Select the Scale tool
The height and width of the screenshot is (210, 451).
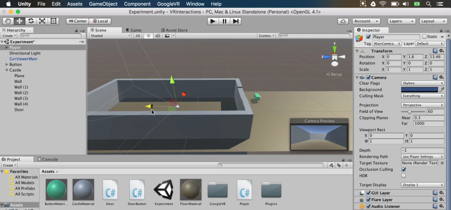(x=42, y=21)
